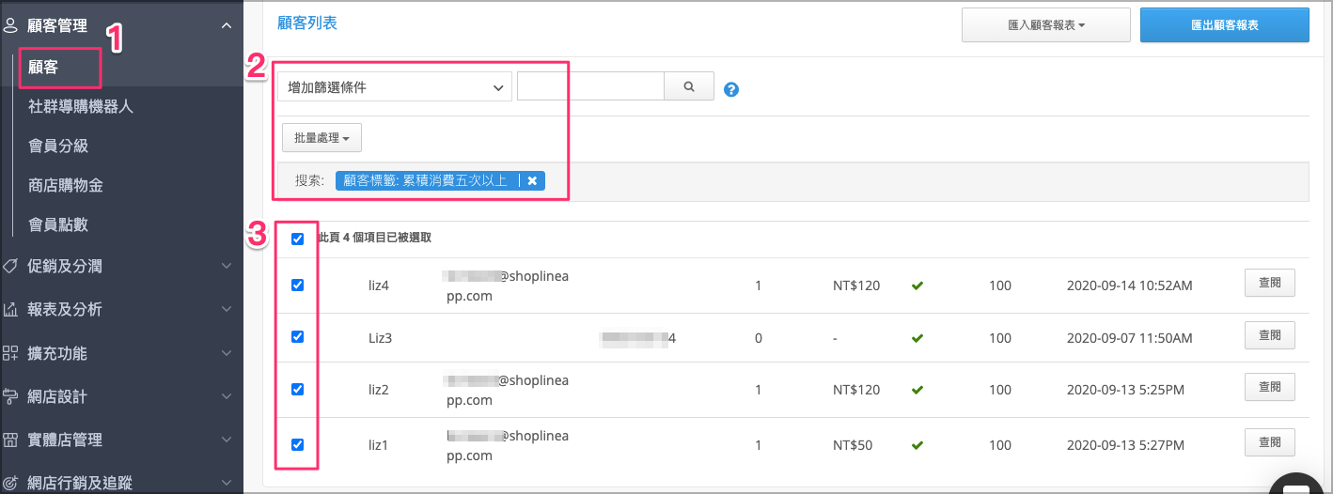
Task: Click 查閱 button for Liz3
Action: pyautogui.click(x=1269, y=335)
